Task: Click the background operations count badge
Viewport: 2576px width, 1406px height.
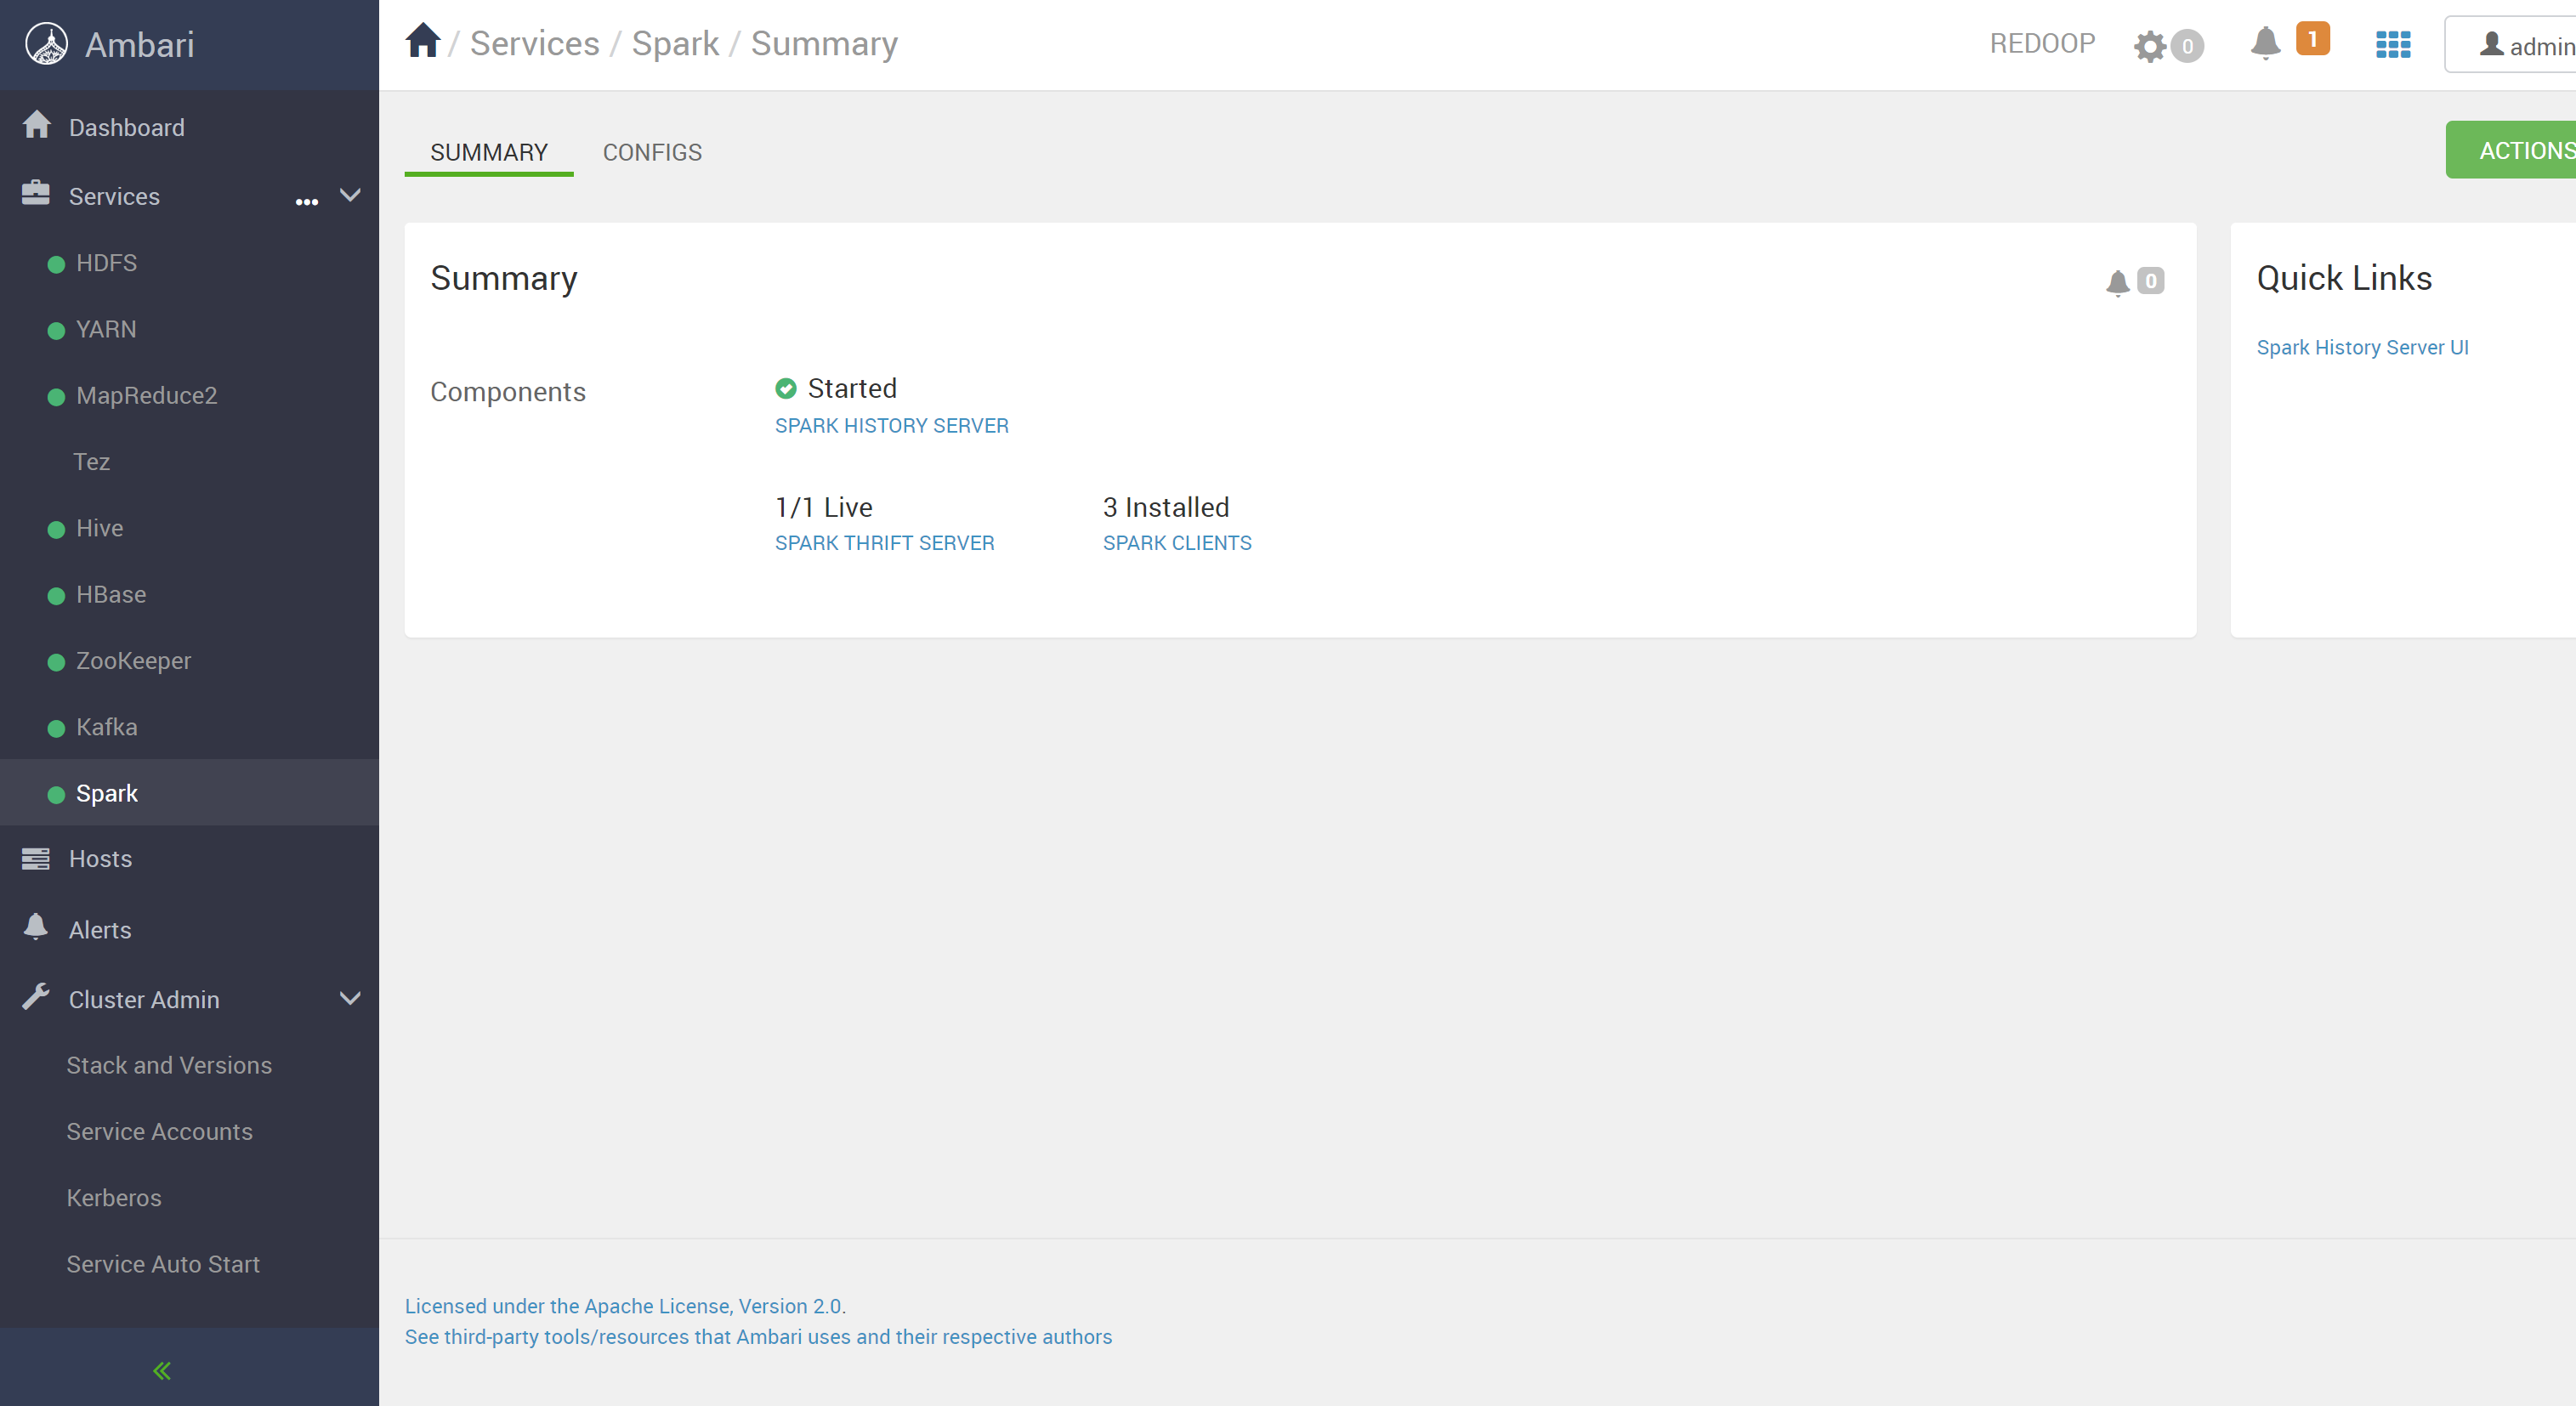Action: [2187, 46]
